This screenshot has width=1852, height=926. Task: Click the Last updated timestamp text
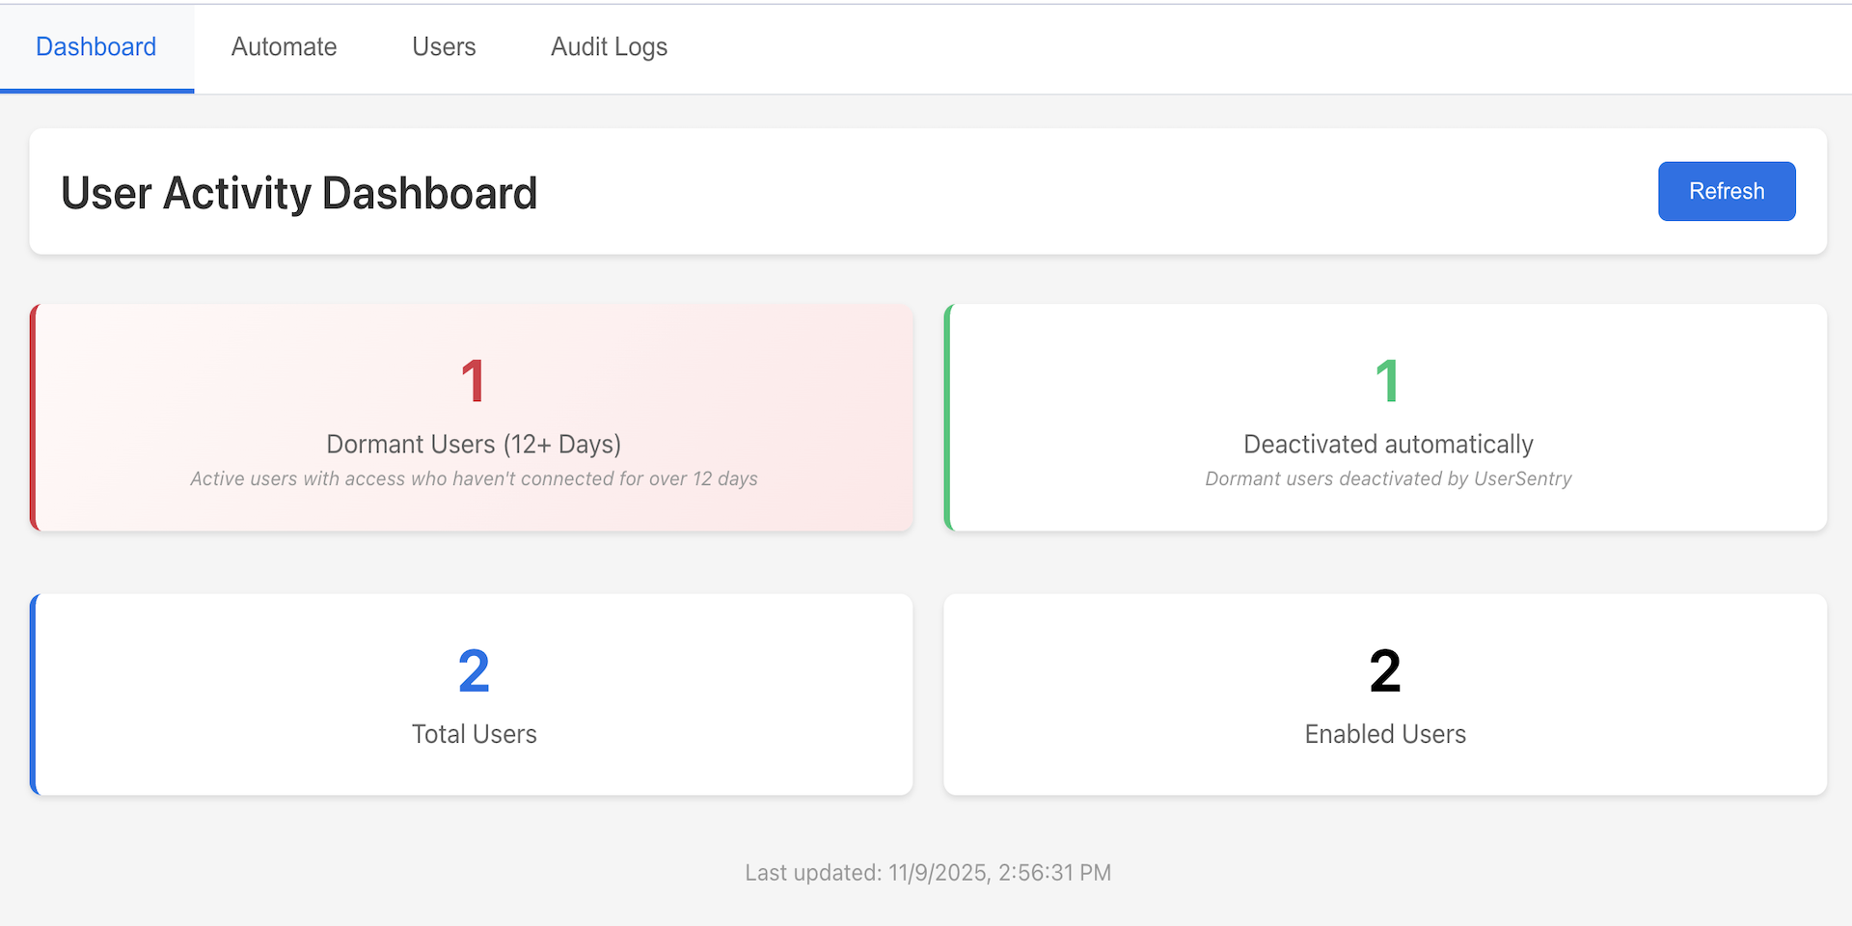click(x=928, y=873)
